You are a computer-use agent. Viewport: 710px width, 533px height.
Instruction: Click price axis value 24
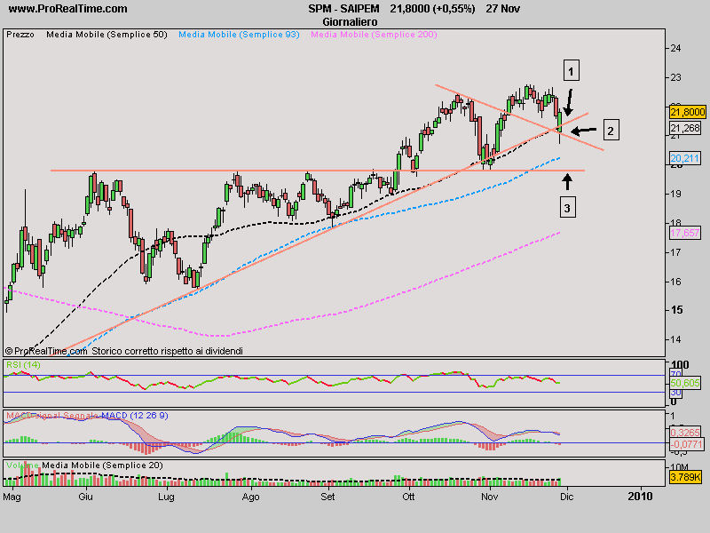(x=675, y=48)
